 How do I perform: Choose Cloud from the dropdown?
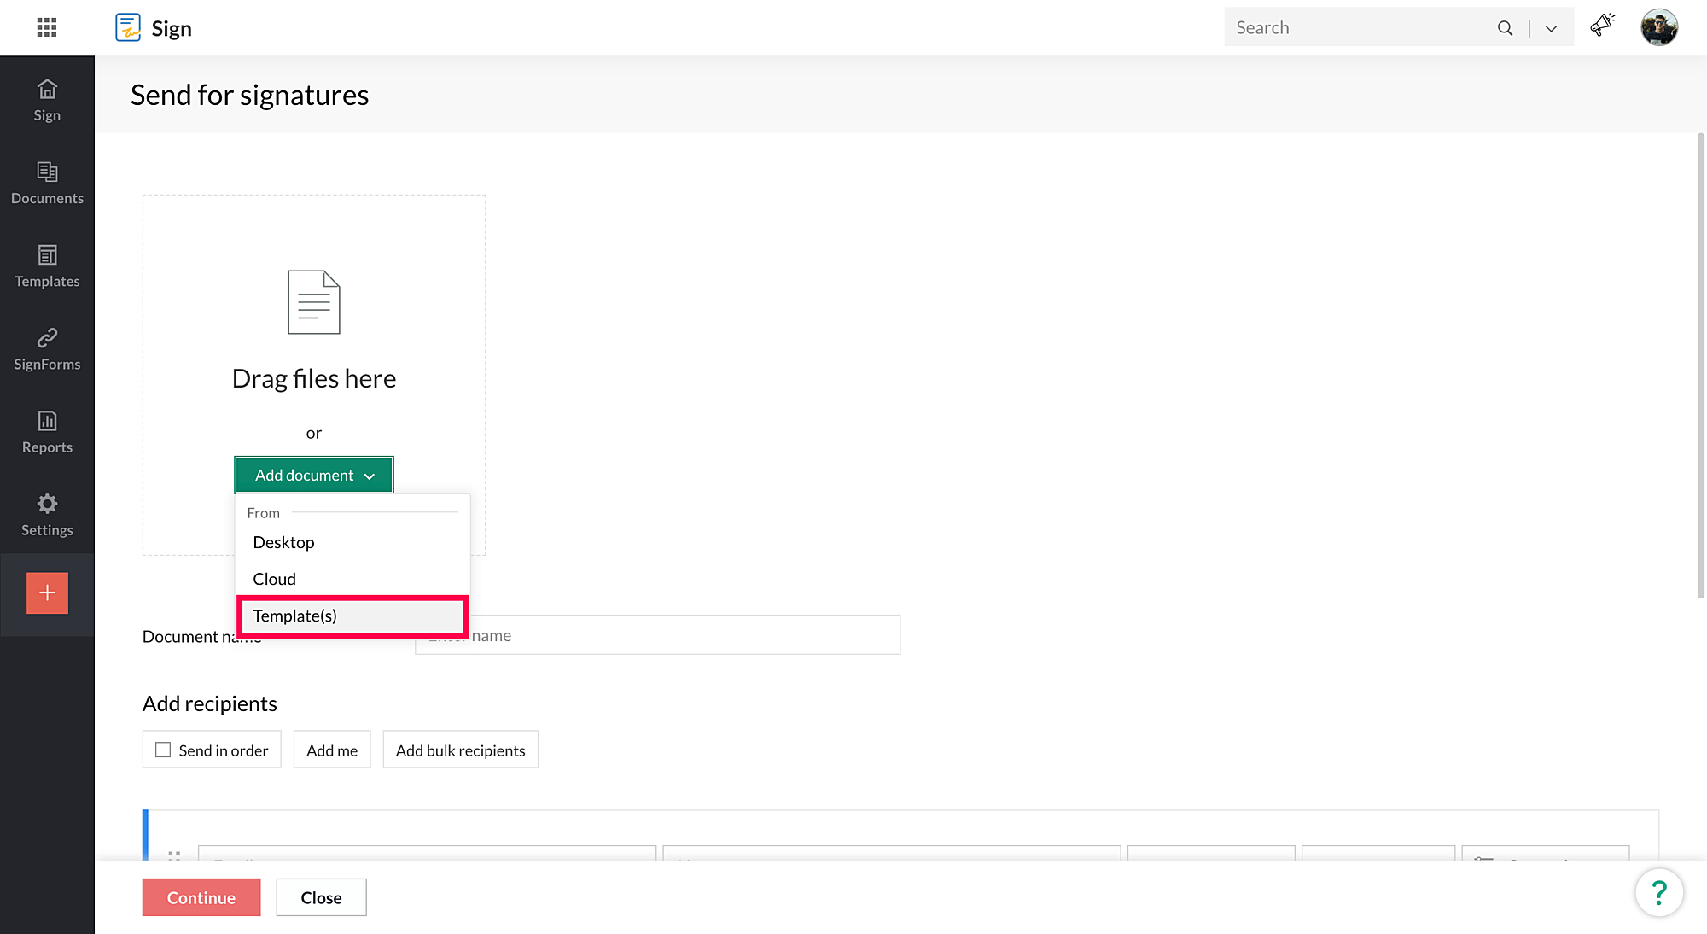[274, 579]
